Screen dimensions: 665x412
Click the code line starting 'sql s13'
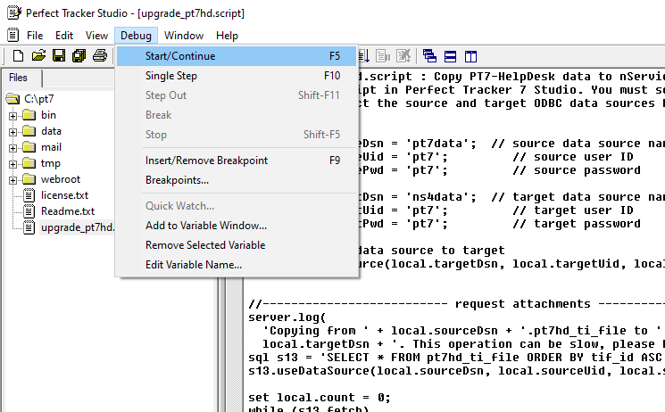tap(456, 358)
